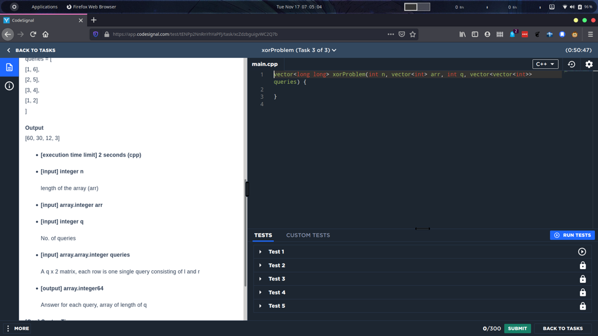
Task: Bookmark this page with the star icon
Action: [x=413, y=34]
